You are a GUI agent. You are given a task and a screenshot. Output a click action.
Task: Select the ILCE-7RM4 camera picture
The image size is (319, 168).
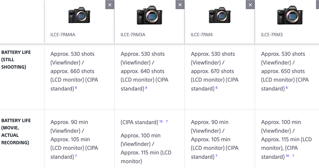point(220,15)
